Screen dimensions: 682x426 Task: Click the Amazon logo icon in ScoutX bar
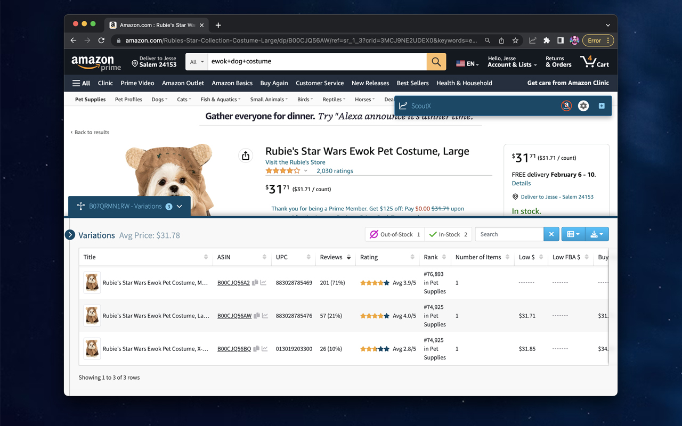[566, 106]
